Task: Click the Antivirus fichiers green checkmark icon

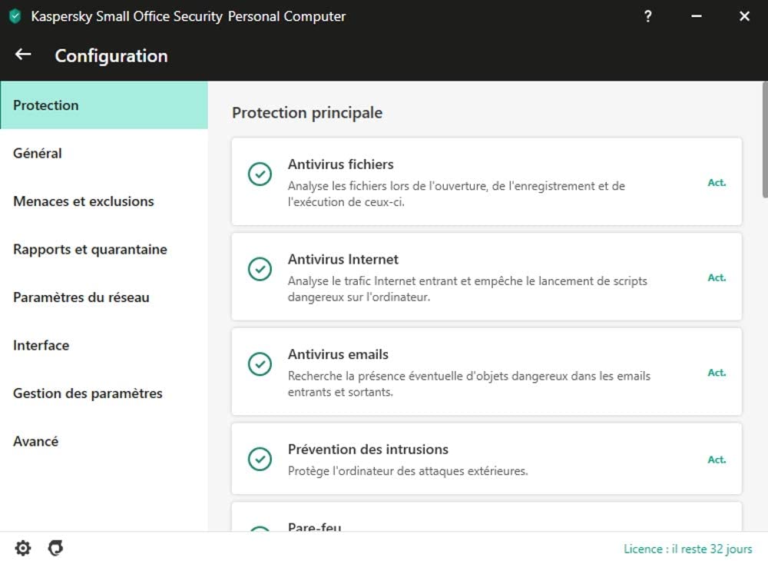Action: (x=260, y=174)
